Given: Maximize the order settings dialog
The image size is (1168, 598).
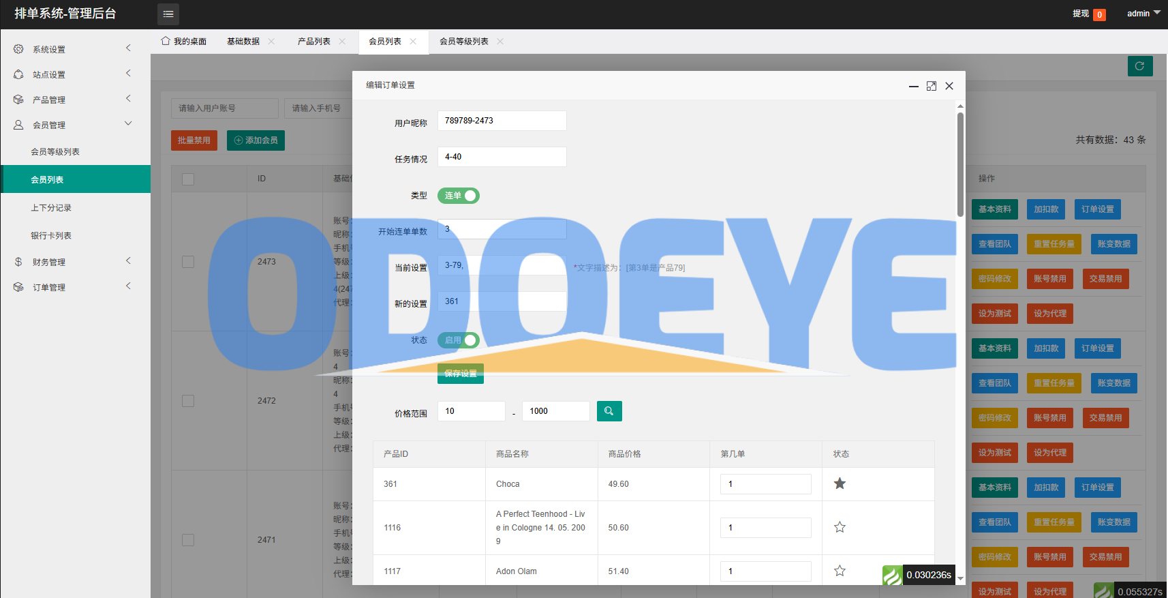Looking at the screenshot, I should (x=932, y=86).
